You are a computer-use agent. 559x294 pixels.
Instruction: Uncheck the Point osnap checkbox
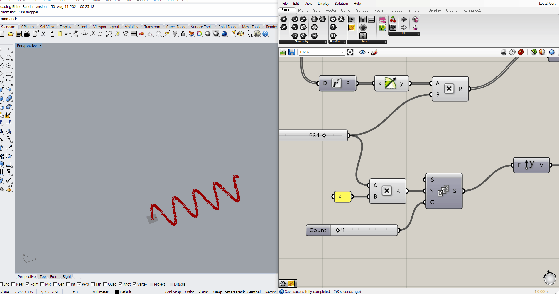point(28,284)
